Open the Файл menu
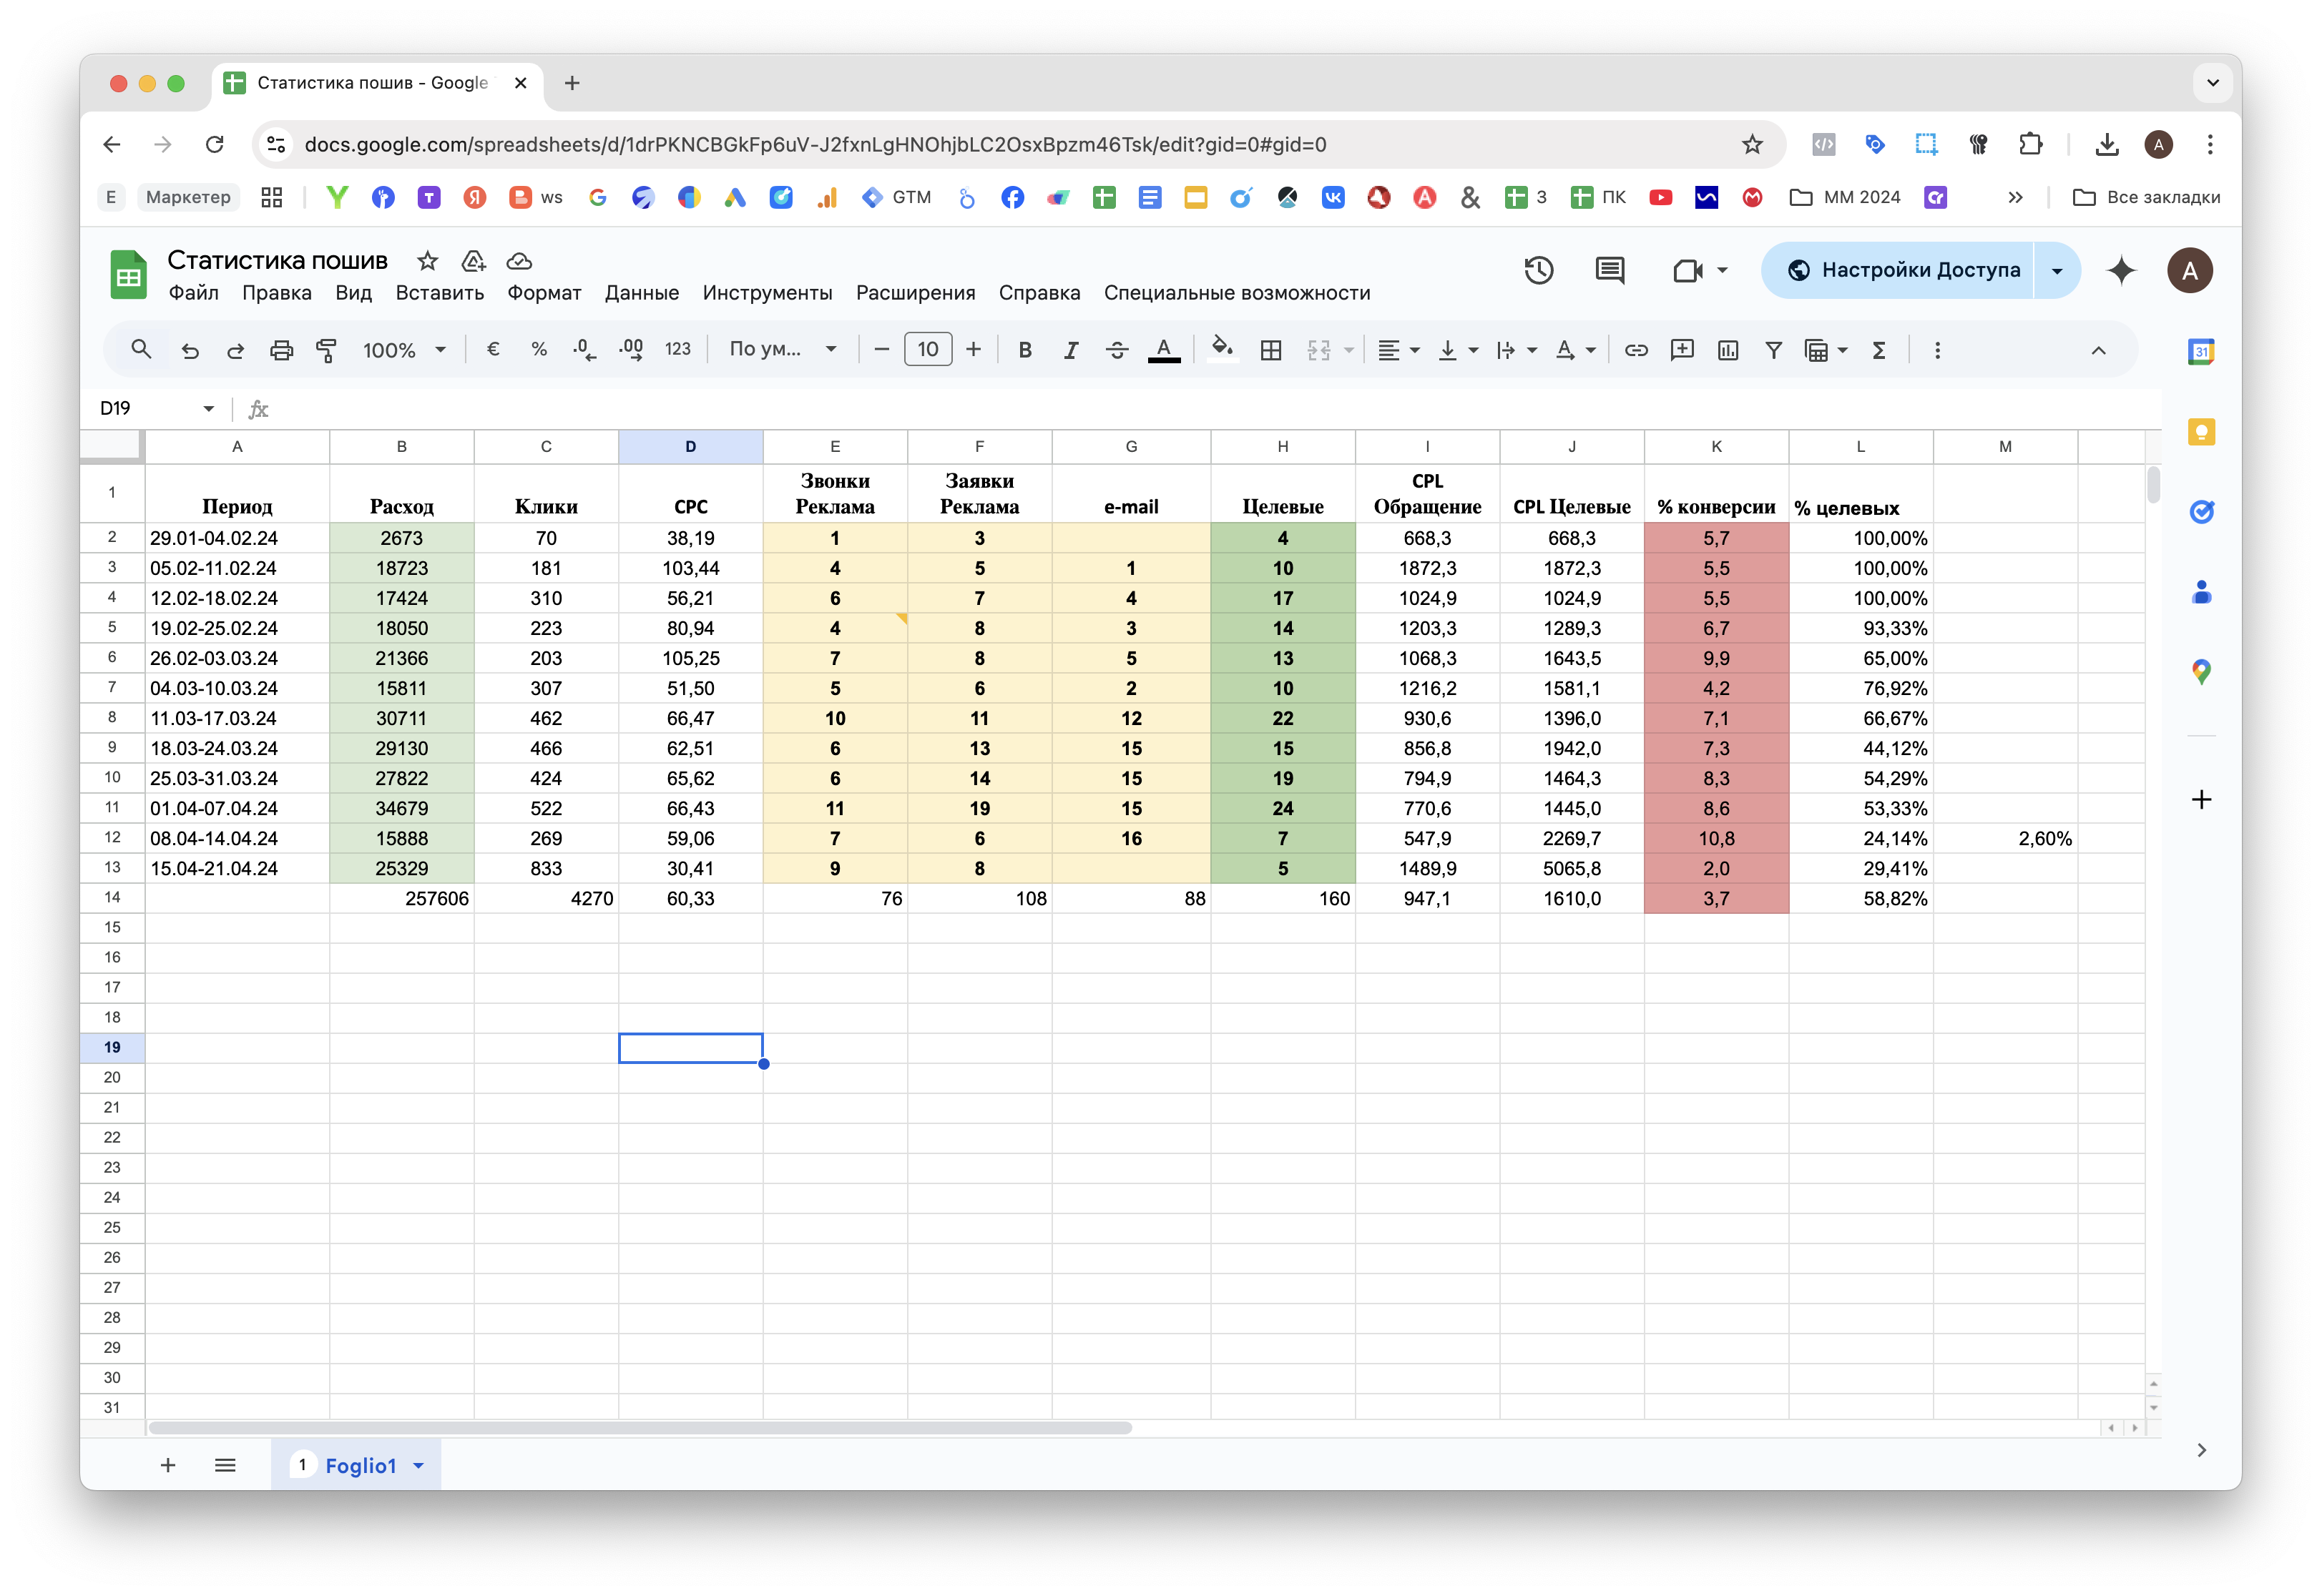This screenshot has height=1596, width=2322. [193, 293]
